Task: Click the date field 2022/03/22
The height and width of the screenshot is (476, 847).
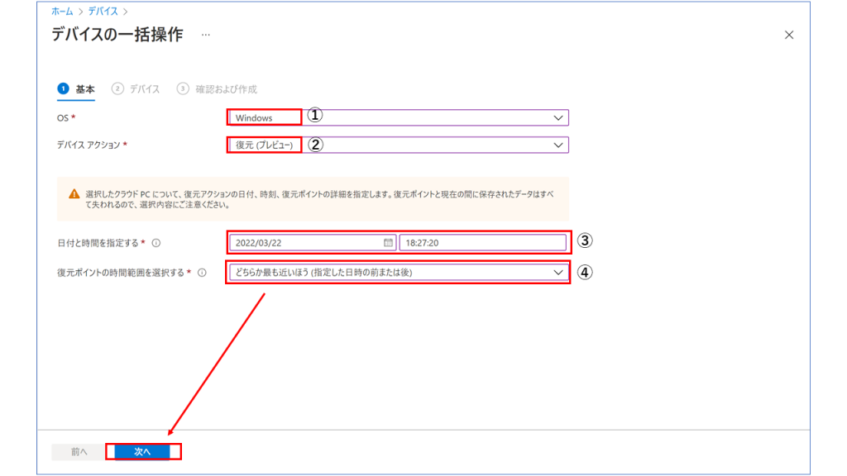Action: pyautogui.click(x=313, y=243)
